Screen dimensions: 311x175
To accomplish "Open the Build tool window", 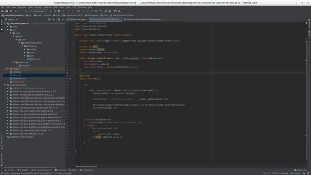I will tap(72, 170).
